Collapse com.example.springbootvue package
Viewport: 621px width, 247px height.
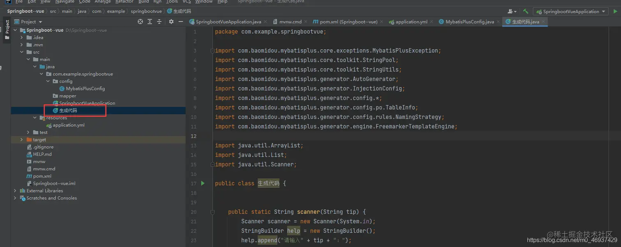(42, 74)
